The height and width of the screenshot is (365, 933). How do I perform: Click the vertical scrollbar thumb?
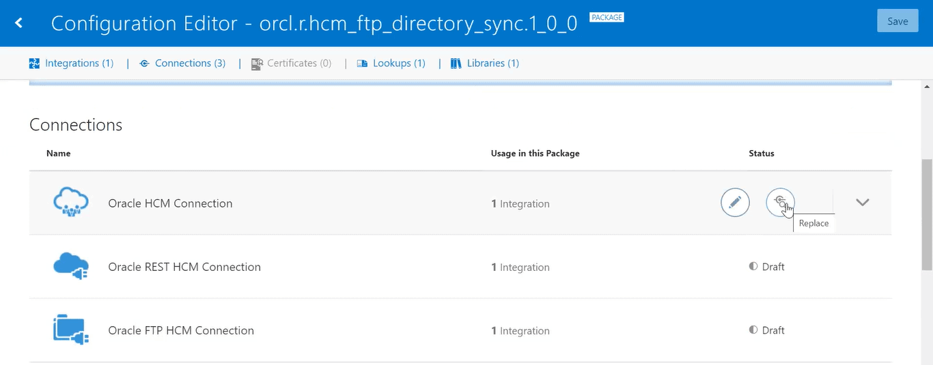point(927,215)
